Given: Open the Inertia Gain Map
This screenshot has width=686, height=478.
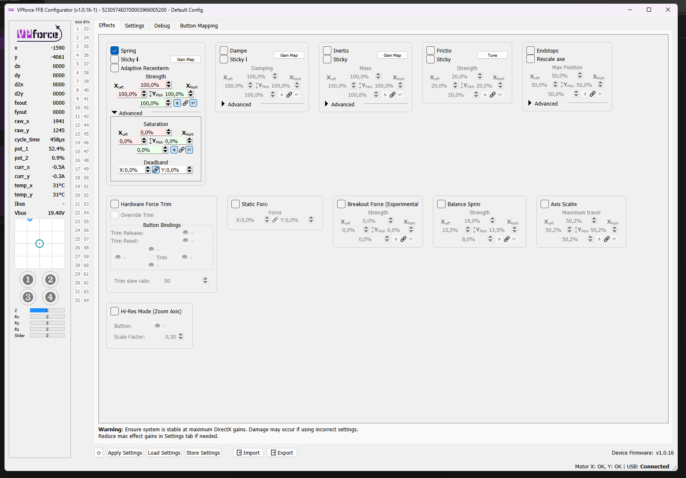Looking at the screenshot, I should (x=392, y=55).
